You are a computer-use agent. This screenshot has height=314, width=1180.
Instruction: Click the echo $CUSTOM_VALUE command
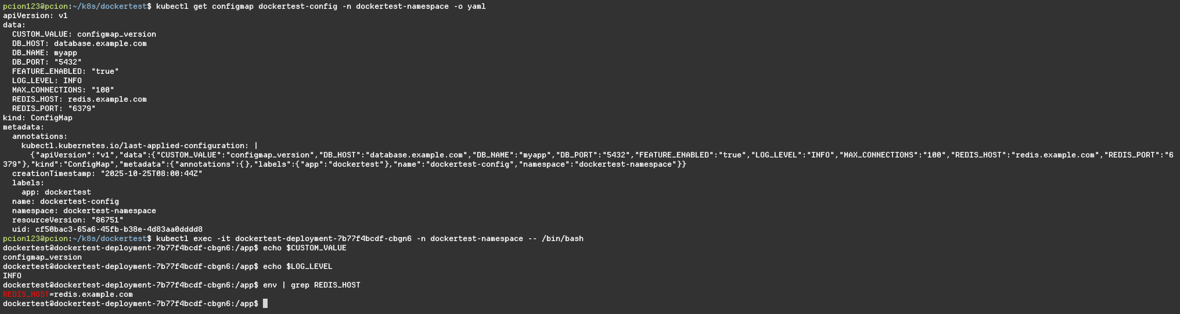tap(305, 248)
